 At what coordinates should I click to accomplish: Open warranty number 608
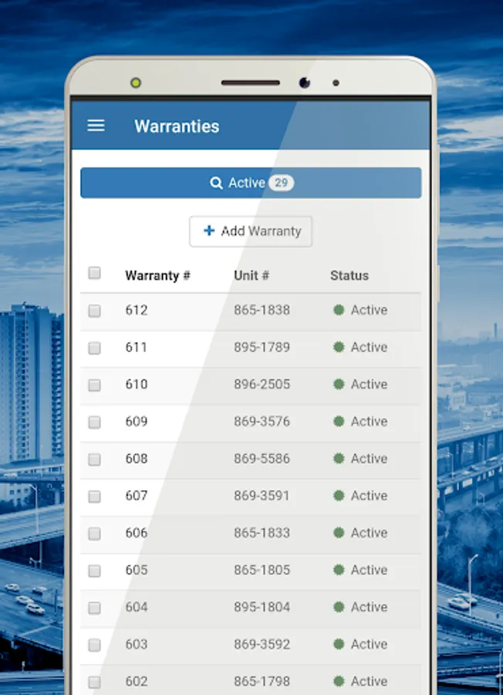click(137, 458)
